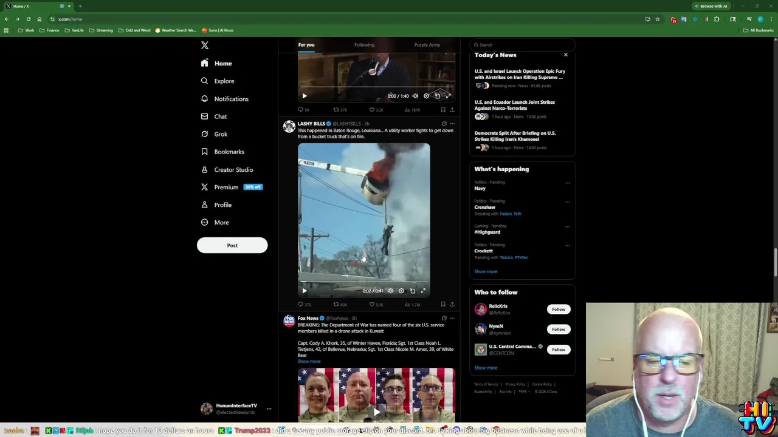Open Grok actions on LASHY BILLS post
Screen dimensions: 778x437
(x=444, y=124)
